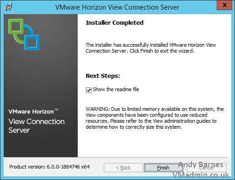Viewport: 235px width, 180px height.
Task: Uncheck the Show the readme file checkbox
Action: point(89,90)
